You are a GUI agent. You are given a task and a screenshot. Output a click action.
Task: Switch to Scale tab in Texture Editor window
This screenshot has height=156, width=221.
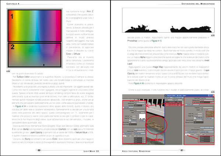[187, 134]
